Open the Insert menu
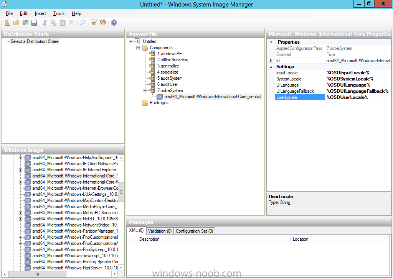The image size is (393, 279). (x=40, y=13)
